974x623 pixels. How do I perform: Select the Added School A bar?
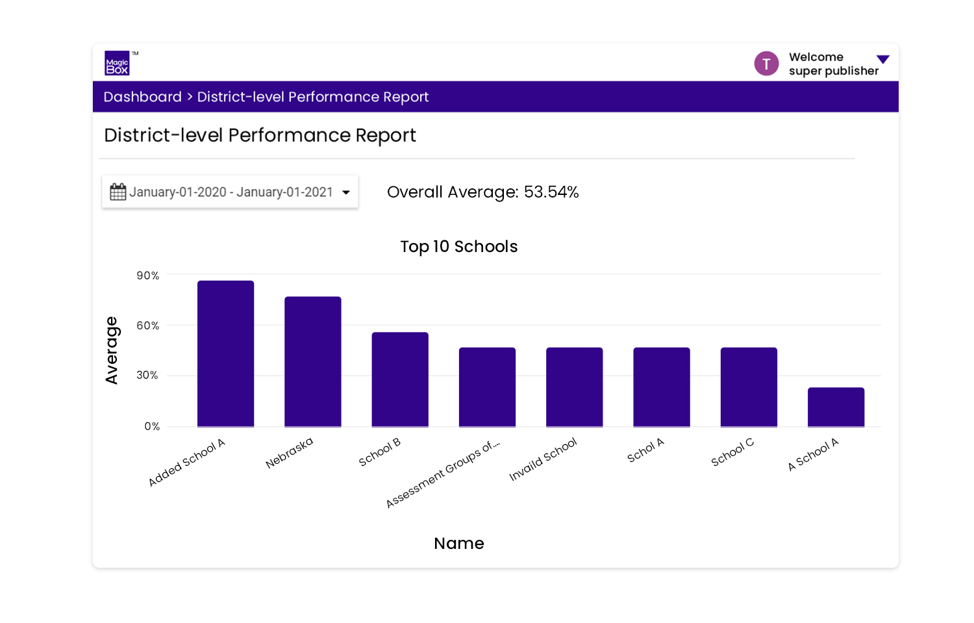[225, 353]
